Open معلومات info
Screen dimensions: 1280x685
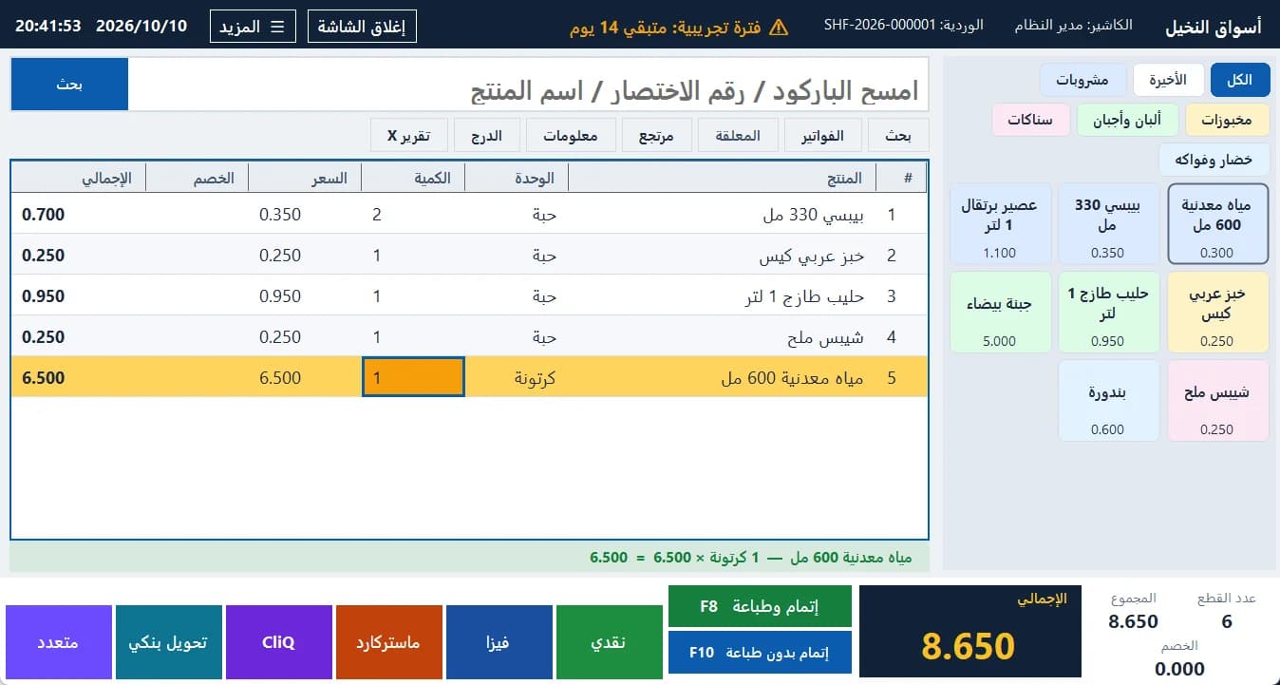[571, 136]
